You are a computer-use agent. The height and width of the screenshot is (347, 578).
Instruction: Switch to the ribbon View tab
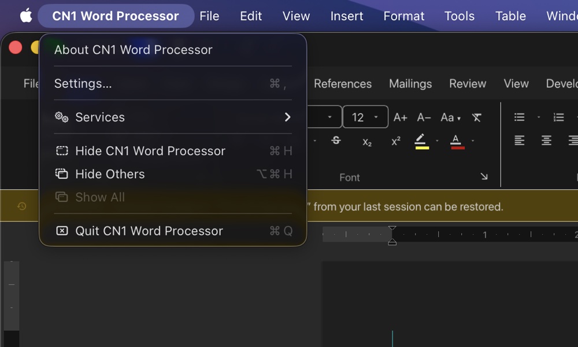[516, 84]
